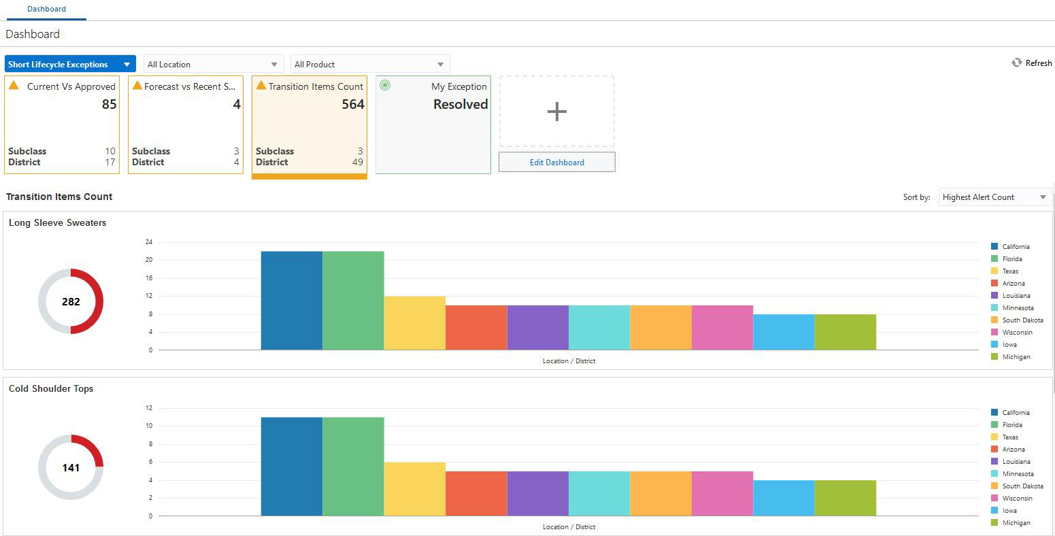Click California bar in Long Sleeve Sweaters chart
Screen dimensions: 1055x536
point(292,301)
